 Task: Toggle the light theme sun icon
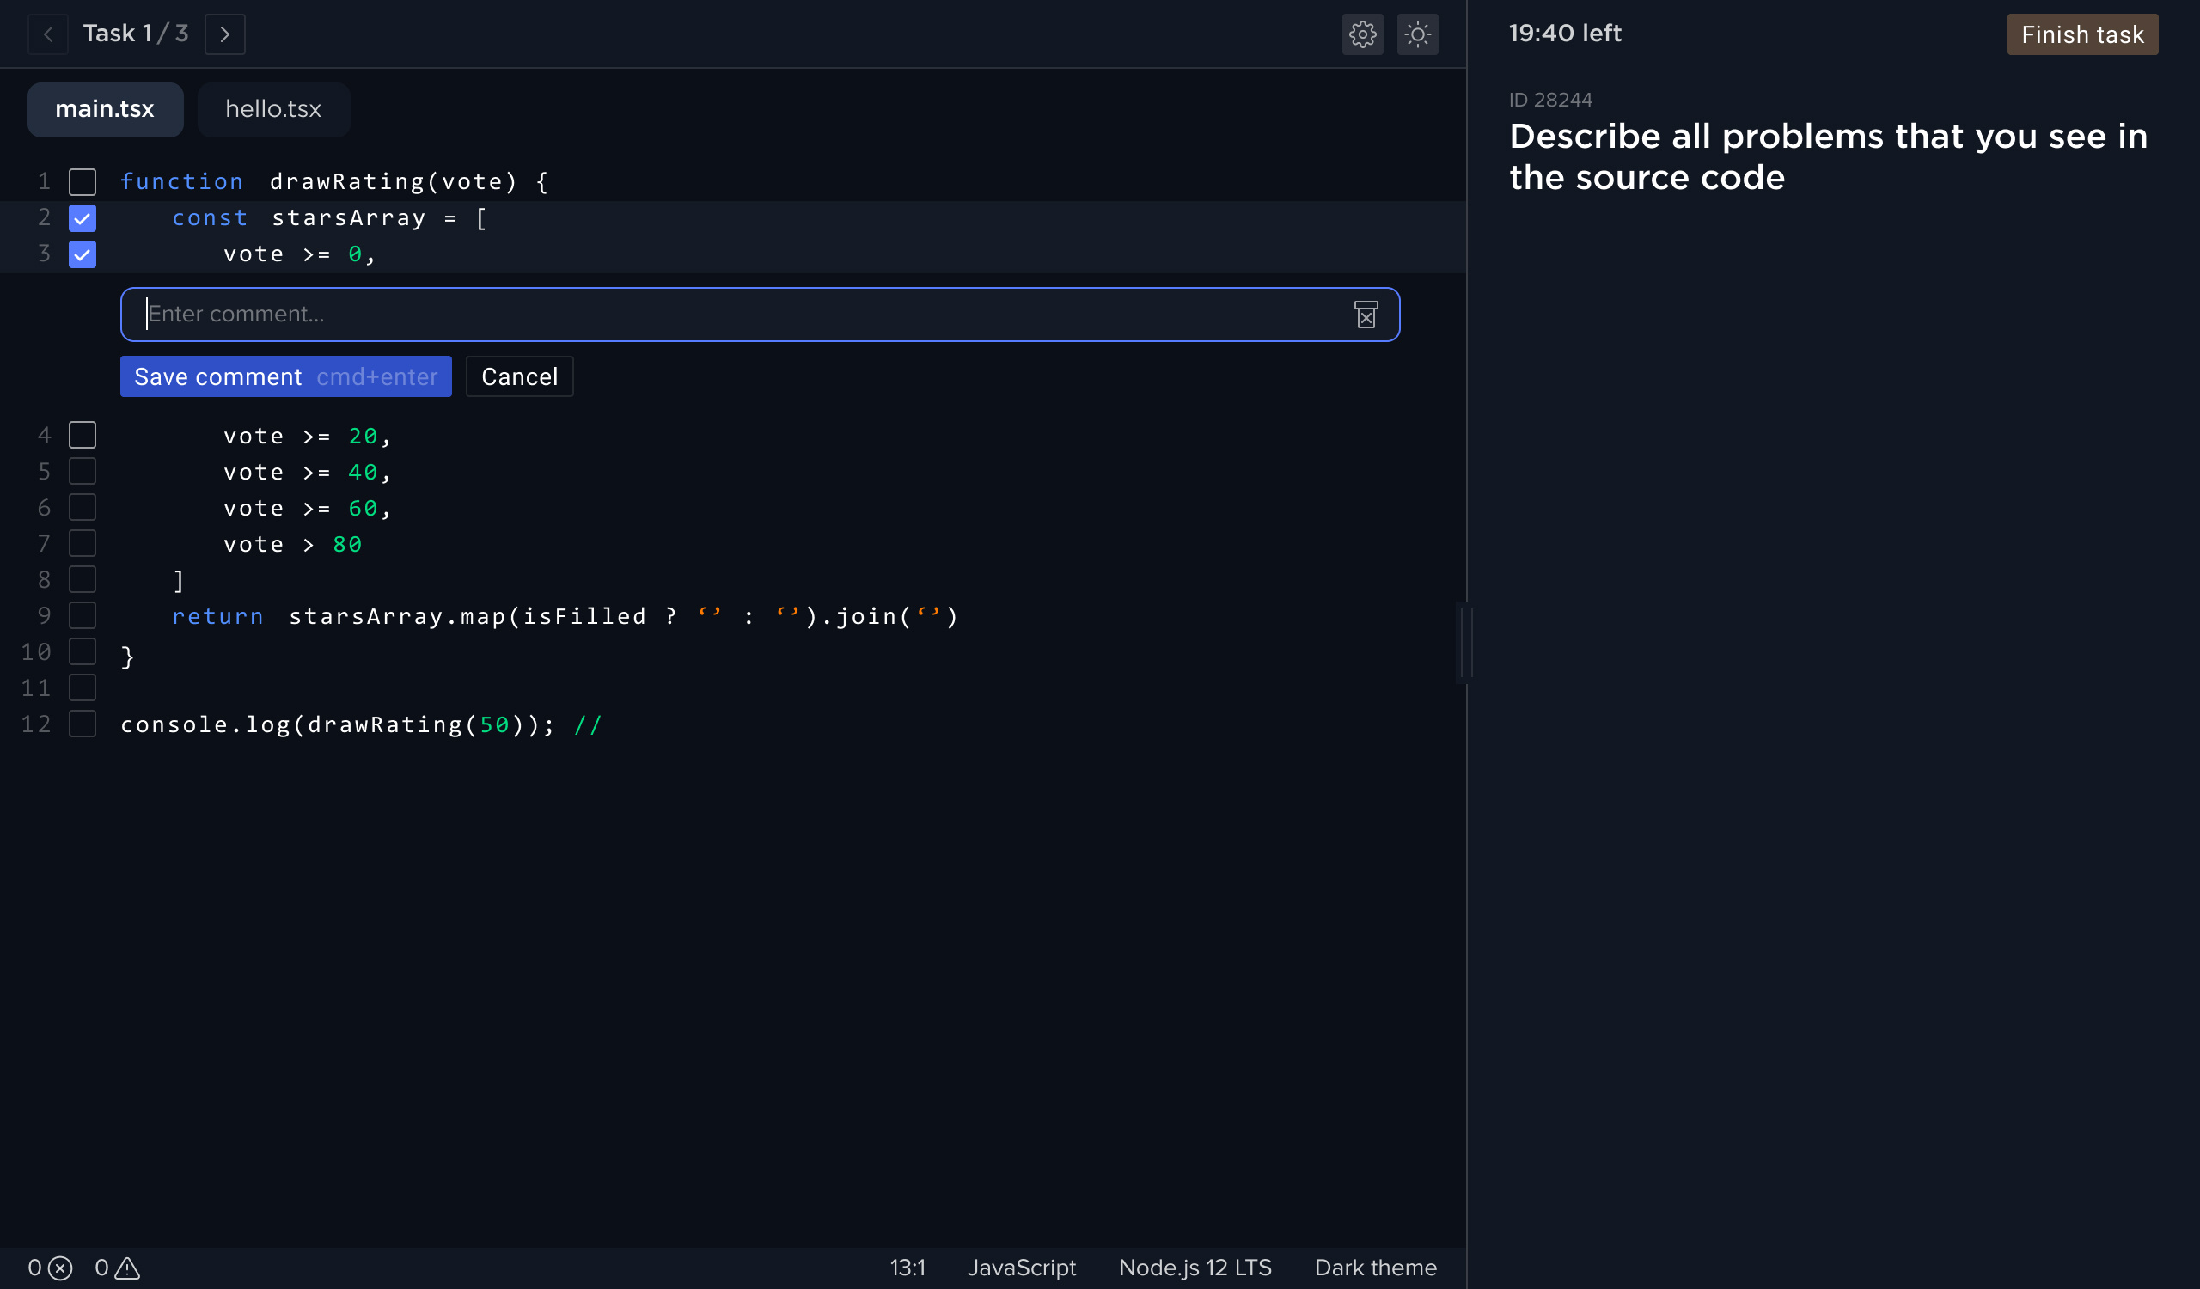coord(1418,34)
